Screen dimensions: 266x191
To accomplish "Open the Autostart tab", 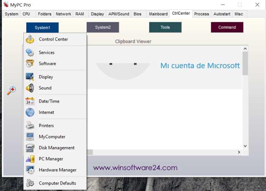I will [222, 14].
